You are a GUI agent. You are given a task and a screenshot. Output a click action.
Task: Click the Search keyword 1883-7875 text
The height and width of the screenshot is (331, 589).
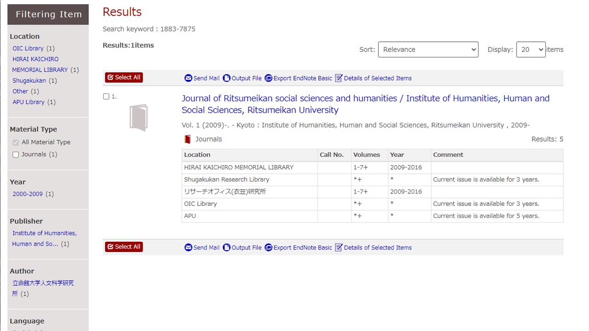(149, 29)
